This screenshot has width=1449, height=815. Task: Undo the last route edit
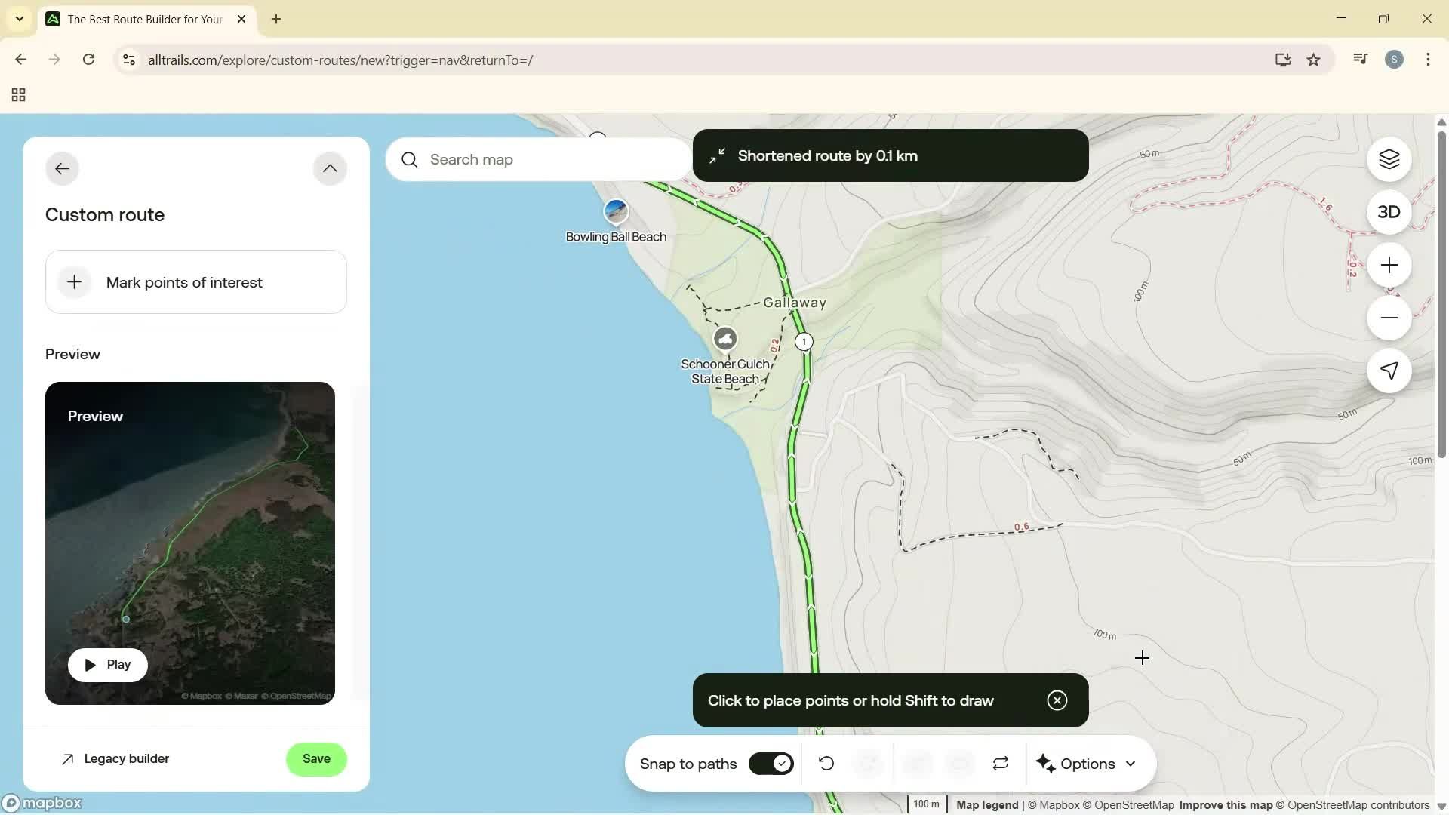coord(826,763)
